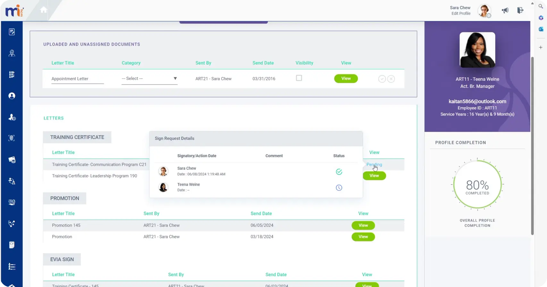View the Promotion letter dated 03/18/2024
This screenshot has width=547, height=287.
coord(363,237)
